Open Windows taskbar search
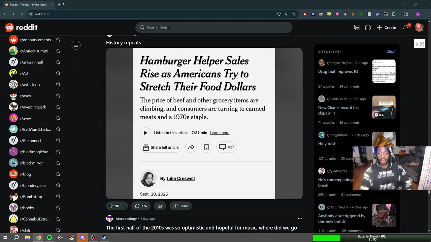 pyautogui.click(x=16, y=238)
